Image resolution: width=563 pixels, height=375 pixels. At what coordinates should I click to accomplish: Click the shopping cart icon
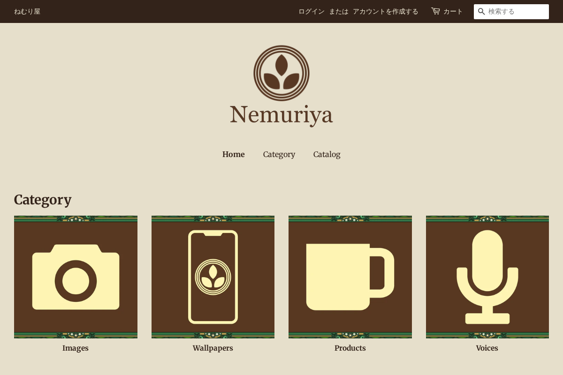coord(435,11)
